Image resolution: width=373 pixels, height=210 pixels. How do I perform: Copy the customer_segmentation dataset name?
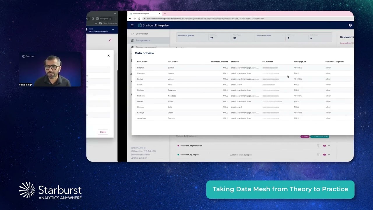[x=319, y=146]
